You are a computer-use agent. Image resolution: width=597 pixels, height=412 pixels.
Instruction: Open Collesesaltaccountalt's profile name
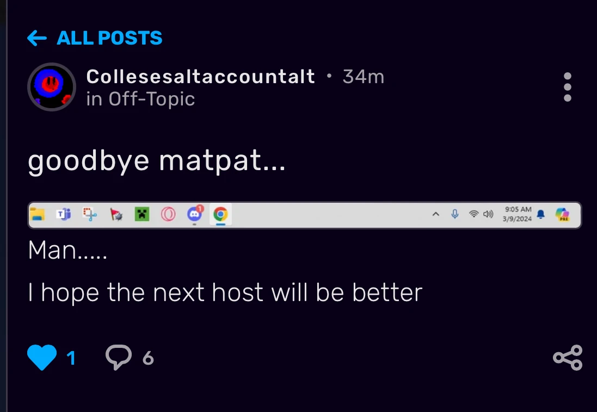pos(200,76)
